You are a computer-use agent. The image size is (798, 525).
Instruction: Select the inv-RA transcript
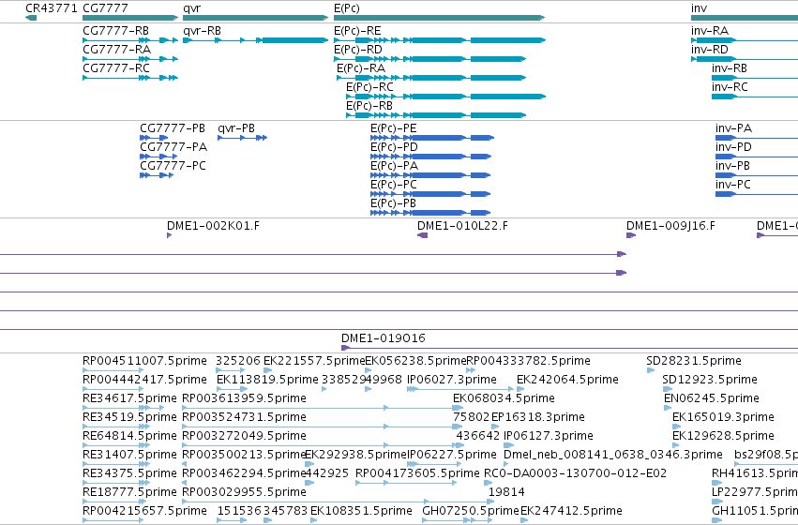(745, 40)
